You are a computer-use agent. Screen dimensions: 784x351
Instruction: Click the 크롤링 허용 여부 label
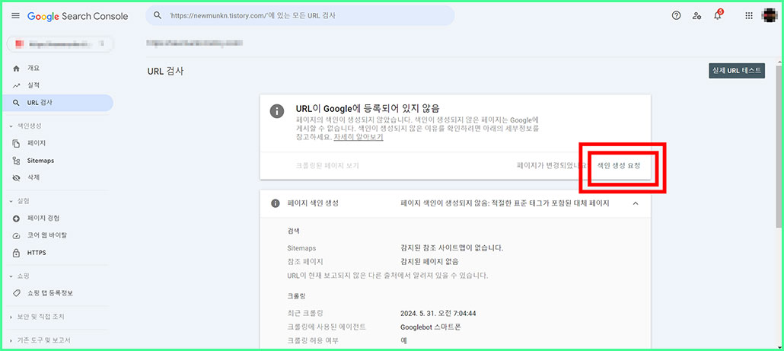313,340
